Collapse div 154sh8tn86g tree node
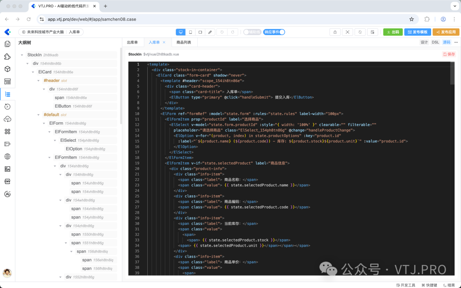 point(55,166)
